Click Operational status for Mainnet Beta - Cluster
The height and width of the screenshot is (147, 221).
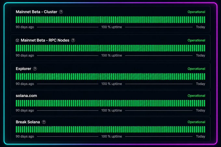coord(196,12)
